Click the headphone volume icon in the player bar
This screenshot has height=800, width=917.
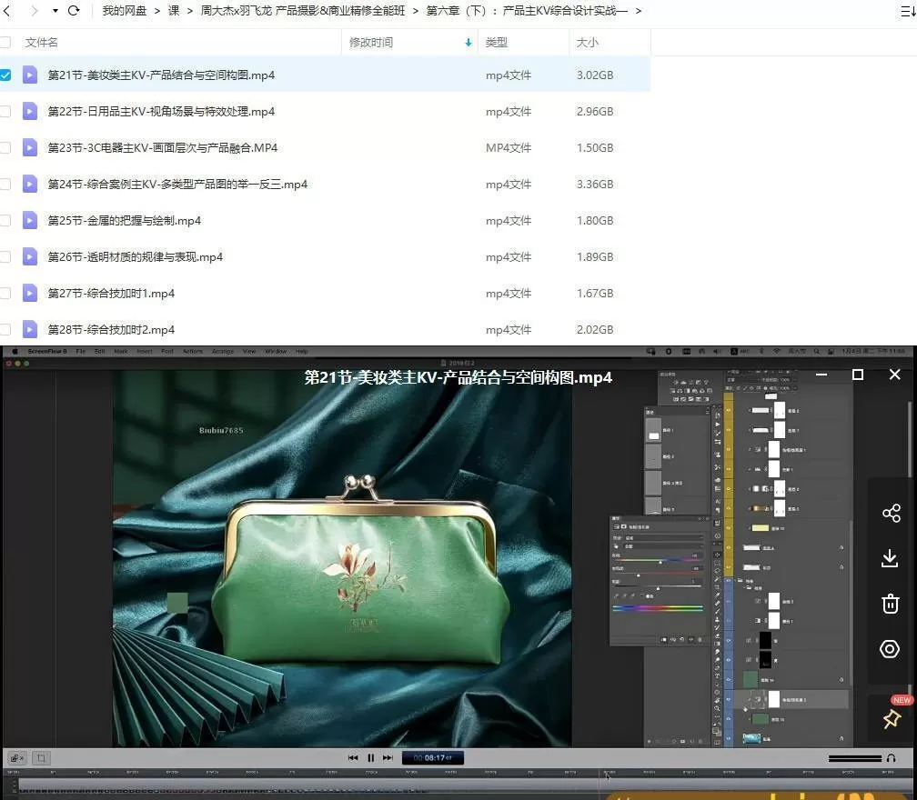point(889,758)
